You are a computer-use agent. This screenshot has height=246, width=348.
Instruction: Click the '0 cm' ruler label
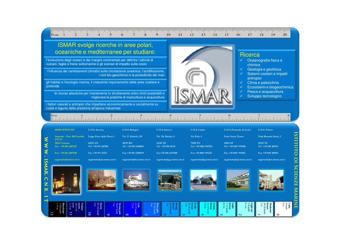55,35
